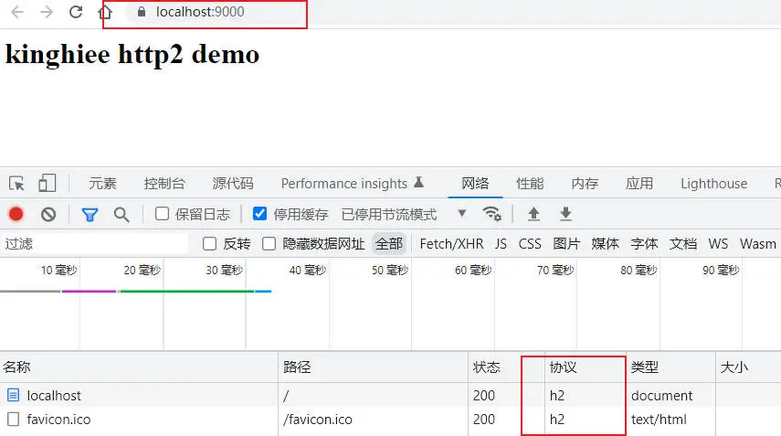
Task: Click the green bar in timeline overview
Action: 186,291
